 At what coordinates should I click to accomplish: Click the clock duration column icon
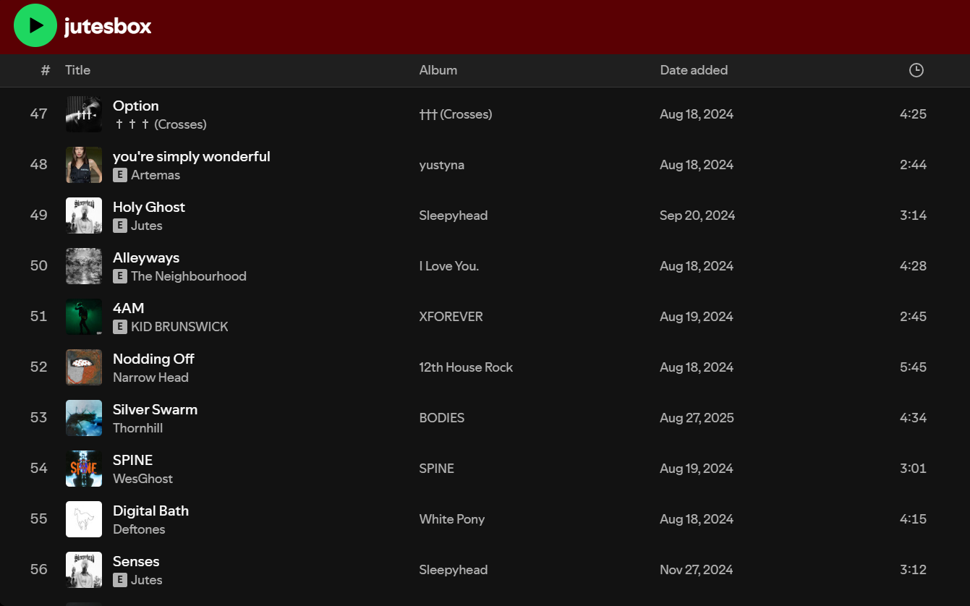(x=916, y=70)
